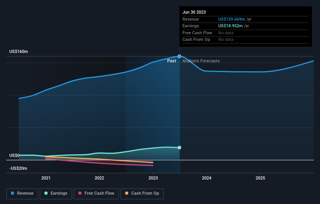
Task: Click the teal Earnings legend dot
Action: pyautogui.click(x=46, y=193)
